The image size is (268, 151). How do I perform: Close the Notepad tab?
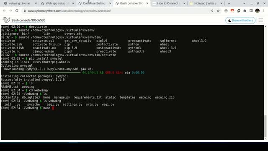[x=222, y=3]
